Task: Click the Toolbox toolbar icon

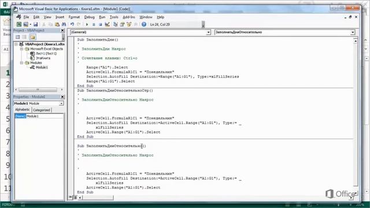Action: point(136,24)
